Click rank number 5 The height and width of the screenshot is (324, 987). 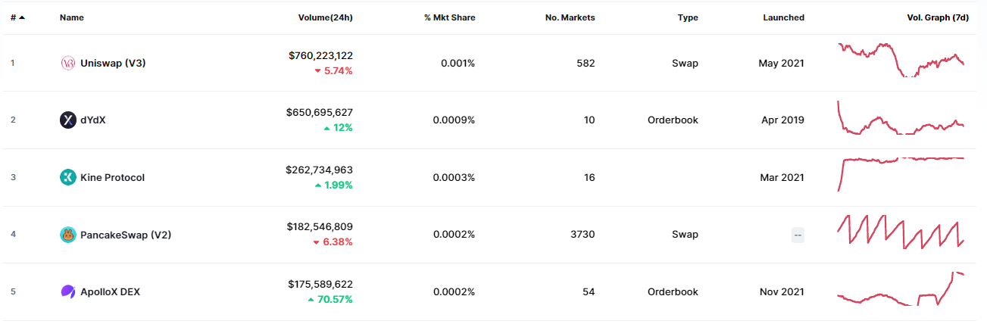tap(13, 291)
